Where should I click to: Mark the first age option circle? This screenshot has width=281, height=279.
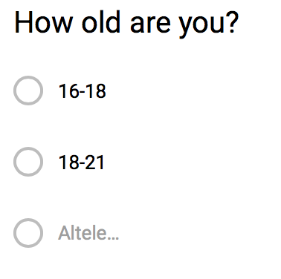tap(28, 91)
